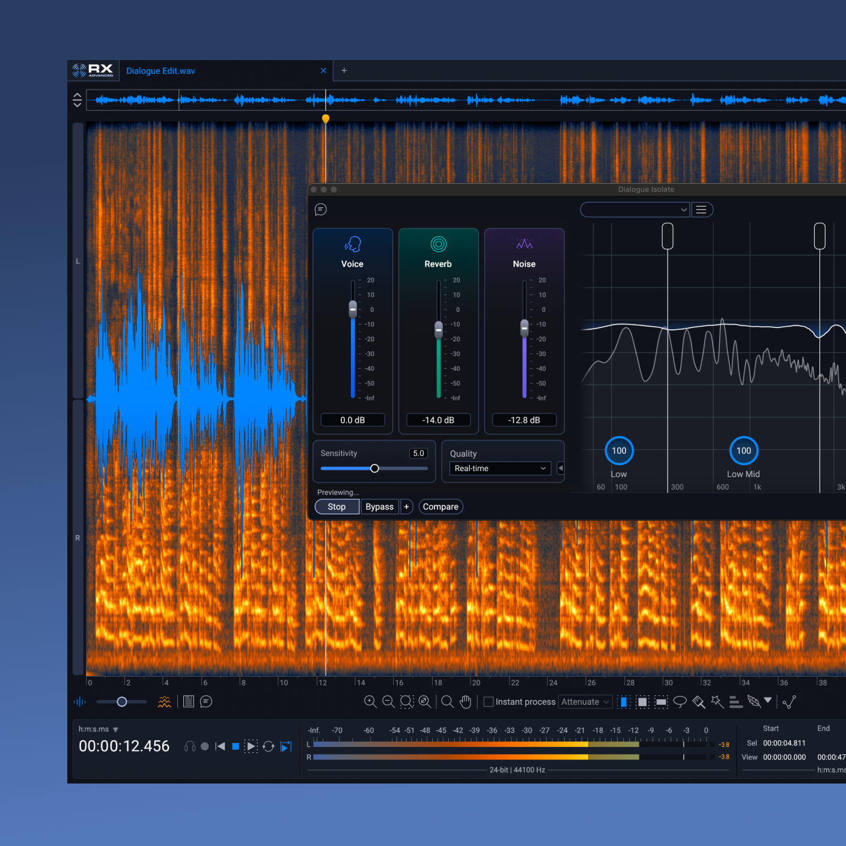
Task: Open the Quality Real-time dropdown
Action: pos(500,469)
